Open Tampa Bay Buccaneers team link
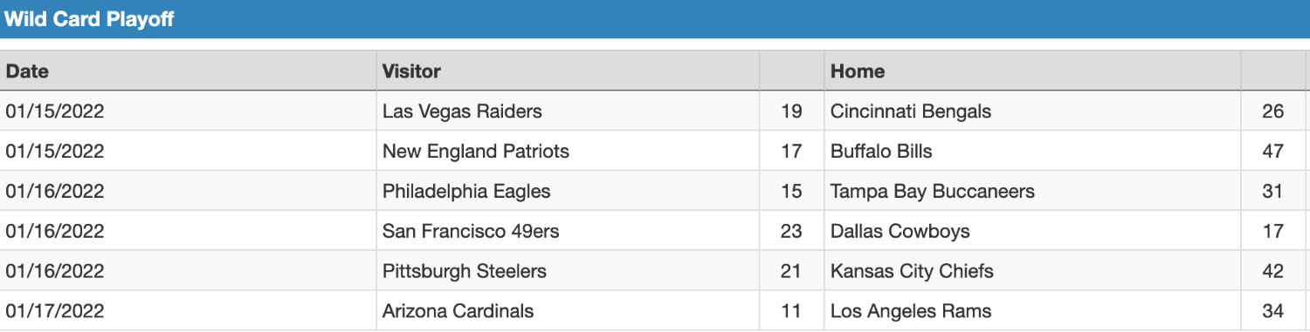The height and width of the screenshot is (332, 1310). (x=933, y=192)
